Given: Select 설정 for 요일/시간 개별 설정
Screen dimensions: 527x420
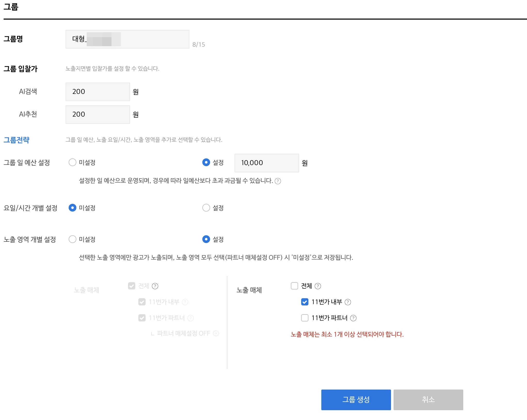Looking at the screenshot, I should click(206, 208).
